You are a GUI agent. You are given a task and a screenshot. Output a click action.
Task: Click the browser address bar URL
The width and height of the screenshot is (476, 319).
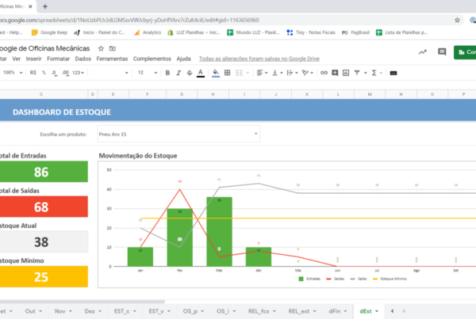click(129, 21)
